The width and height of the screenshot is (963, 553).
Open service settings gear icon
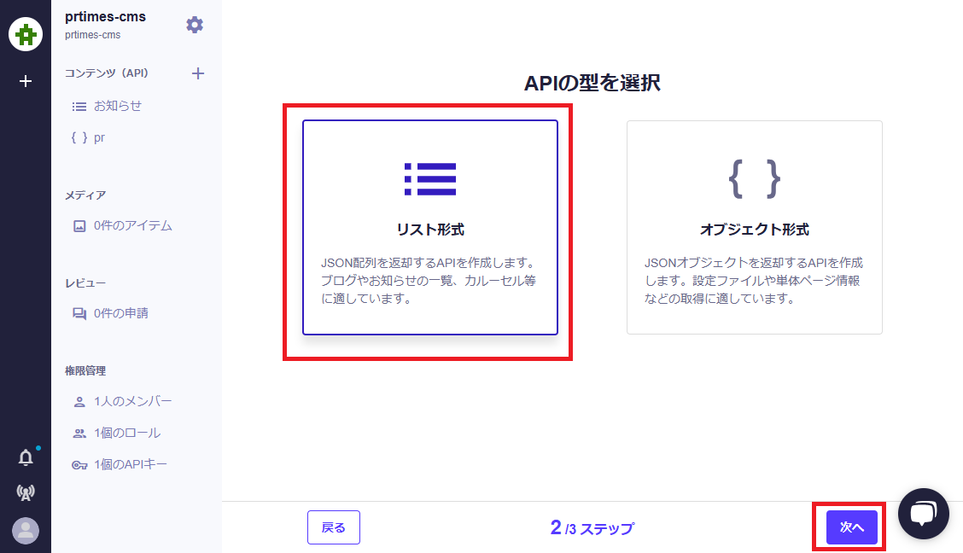tap(195, 25)
